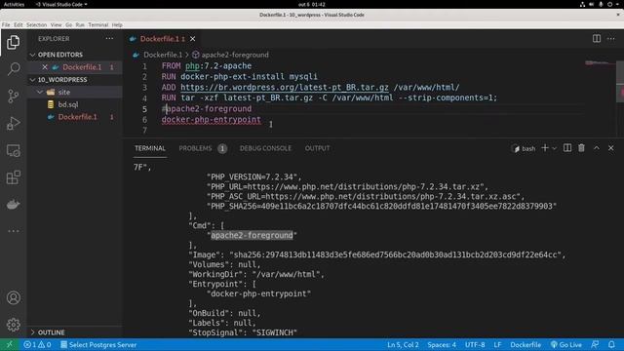Switch to the Terminal panel tab

coord(149,148)
